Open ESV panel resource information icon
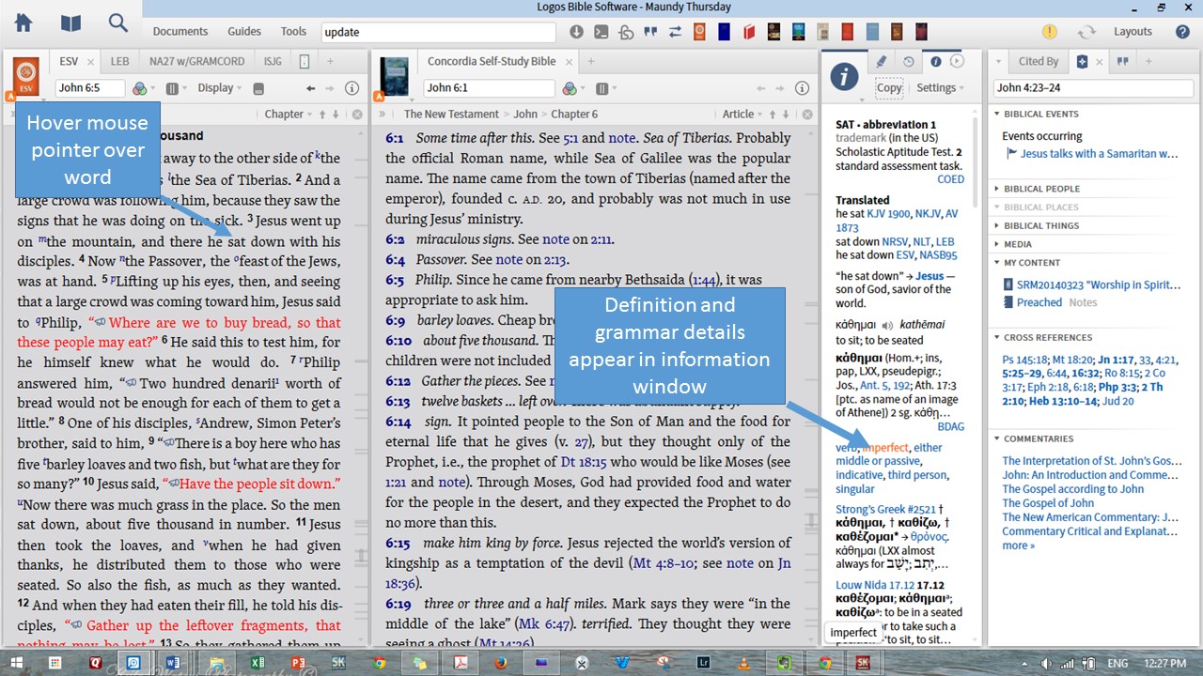 pos(352,88)
